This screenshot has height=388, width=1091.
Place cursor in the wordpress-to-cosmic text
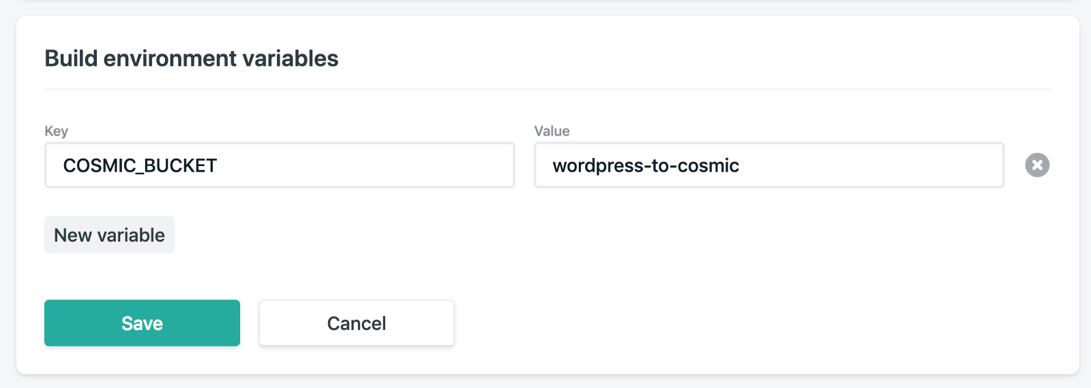646,165
